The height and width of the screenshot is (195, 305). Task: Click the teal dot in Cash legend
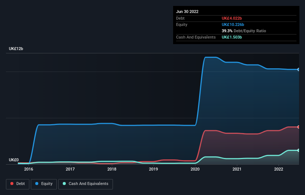coord(64,184)
